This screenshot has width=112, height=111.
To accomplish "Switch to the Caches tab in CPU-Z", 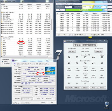I will tap(20, 64).
